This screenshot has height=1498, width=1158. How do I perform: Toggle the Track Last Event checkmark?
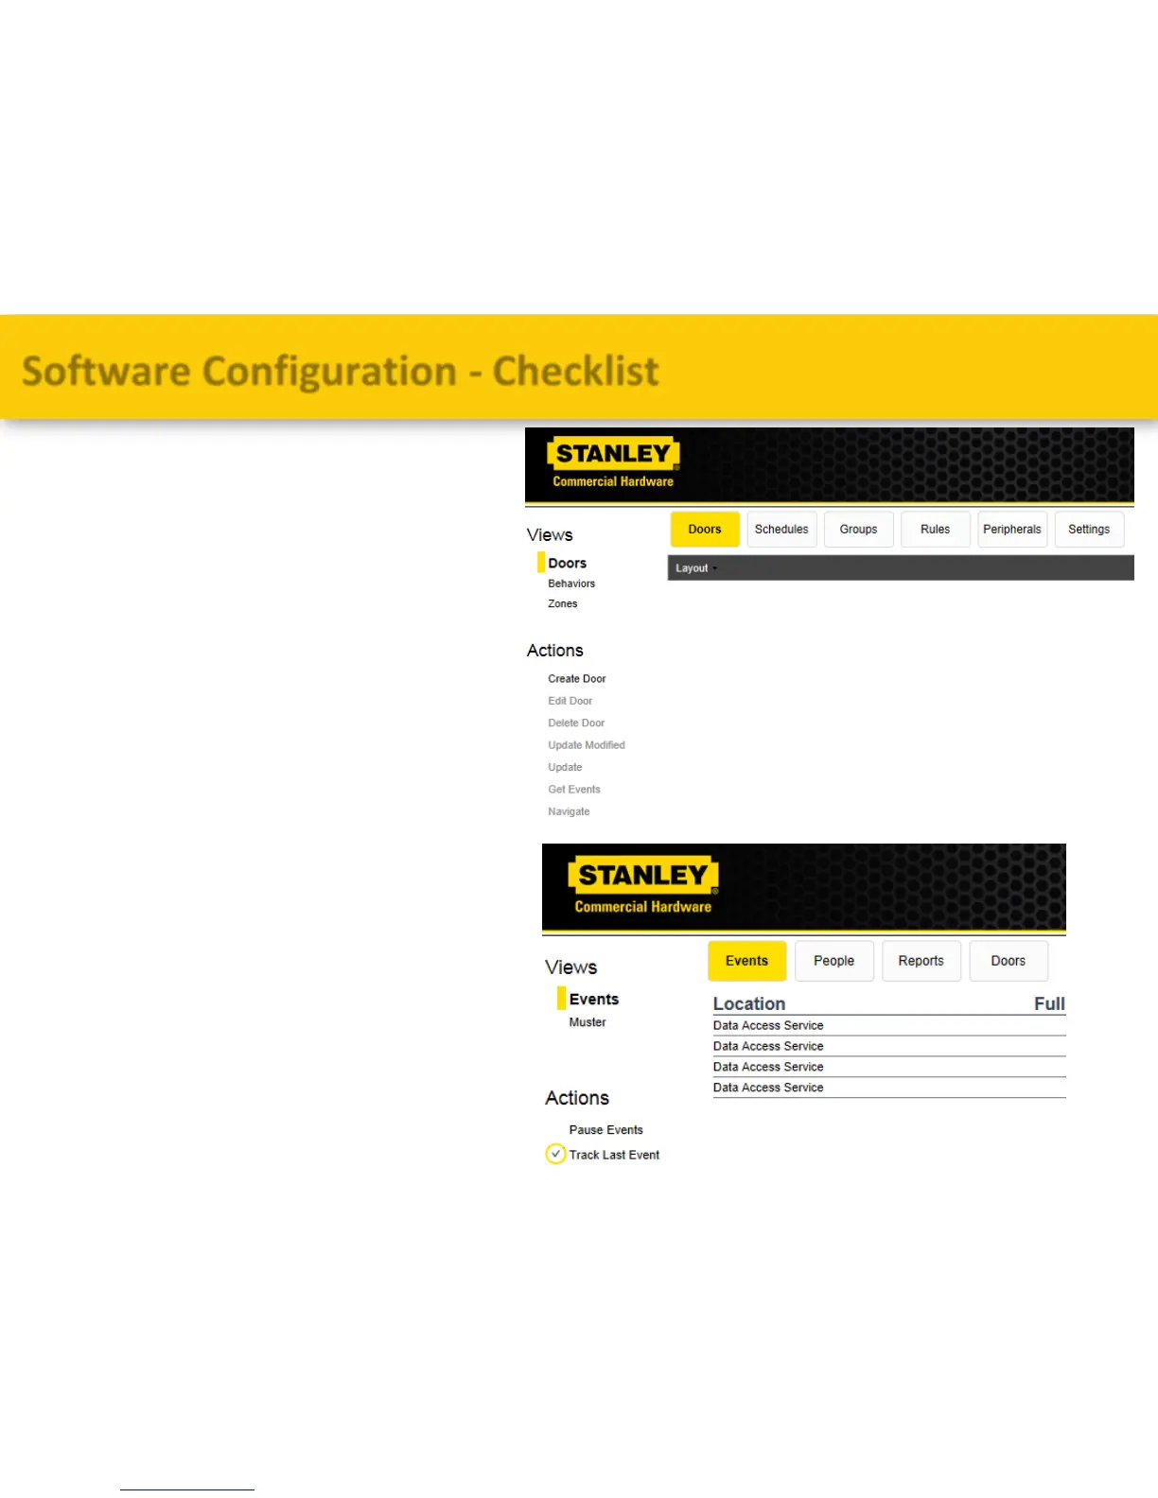point(555,1154)
